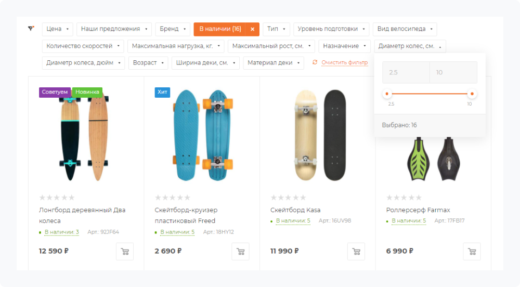Click the refresh icon beside Очистить фильтр
The height and width of the screenshot is (287, 520).
(315, 62)
